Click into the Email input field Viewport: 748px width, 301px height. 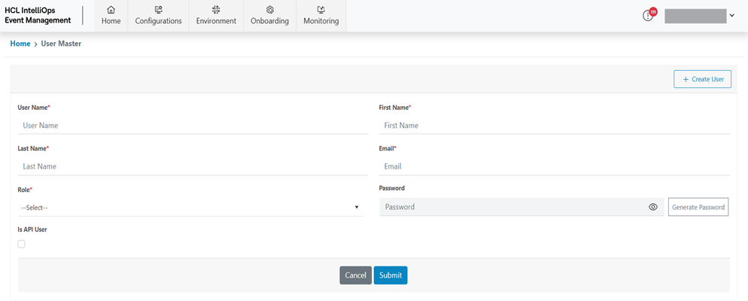554,166
